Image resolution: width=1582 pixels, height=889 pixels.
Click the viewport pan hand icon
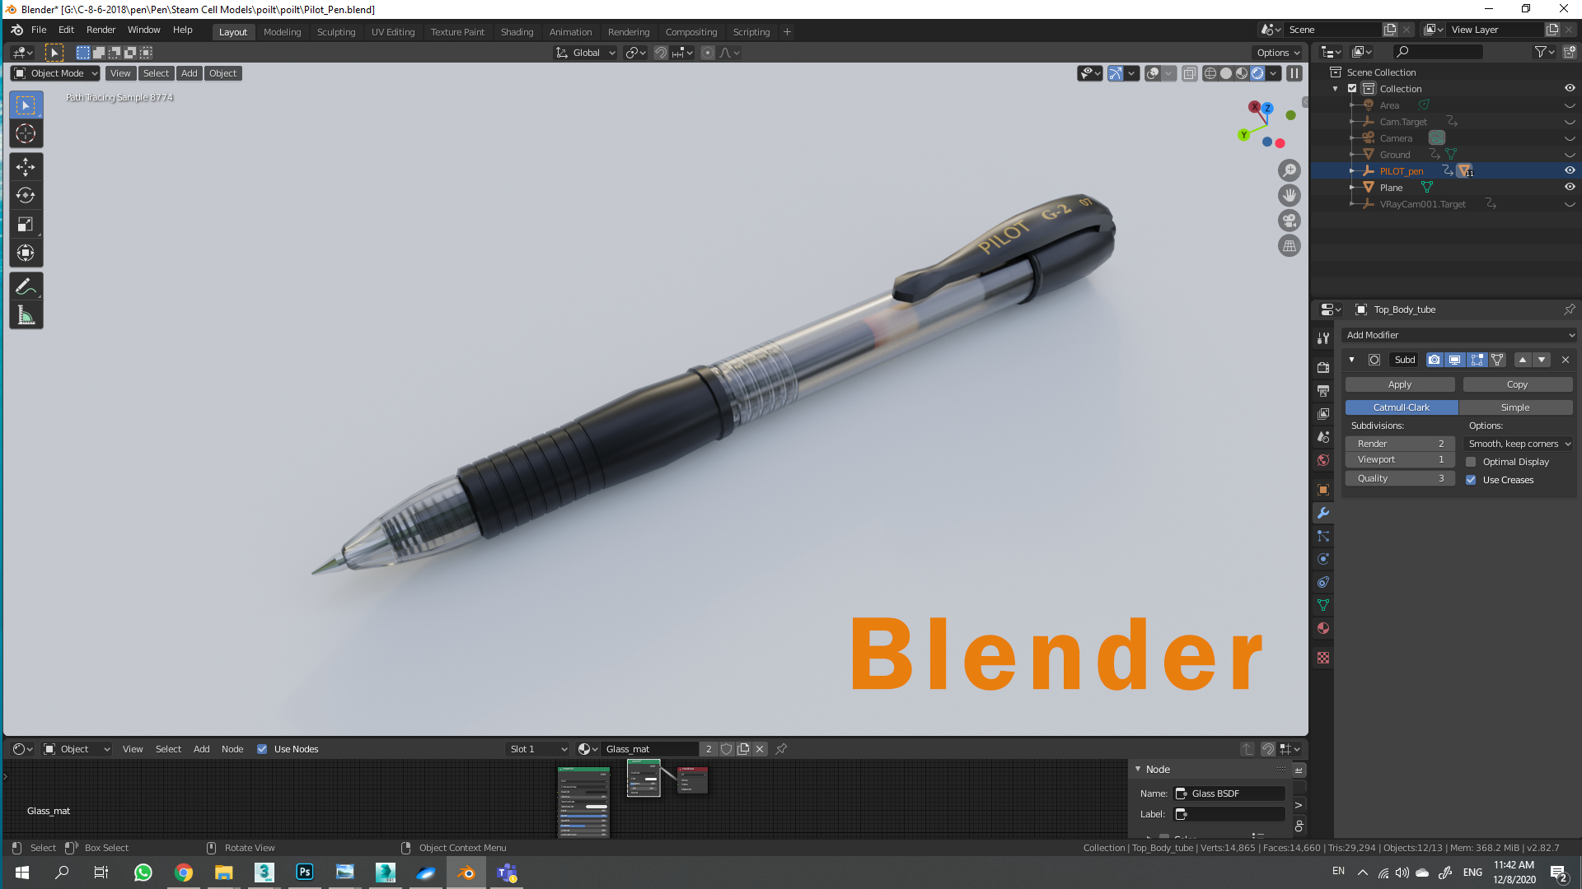click(x=1289, y=195)
